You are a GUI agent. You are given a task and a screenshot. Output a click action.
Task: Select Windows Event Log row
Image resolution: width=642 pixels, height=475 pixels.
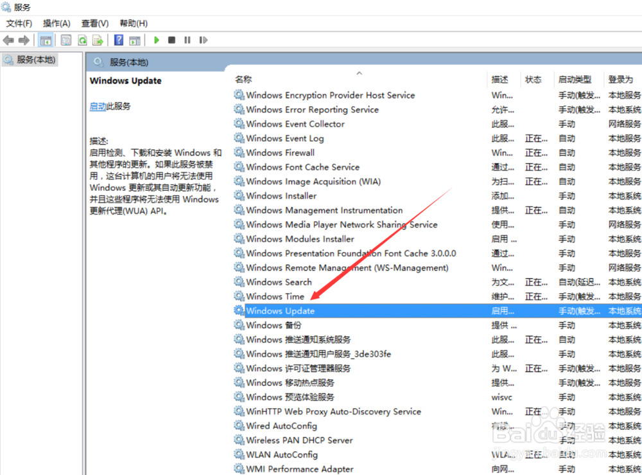[x=437, y=138]
